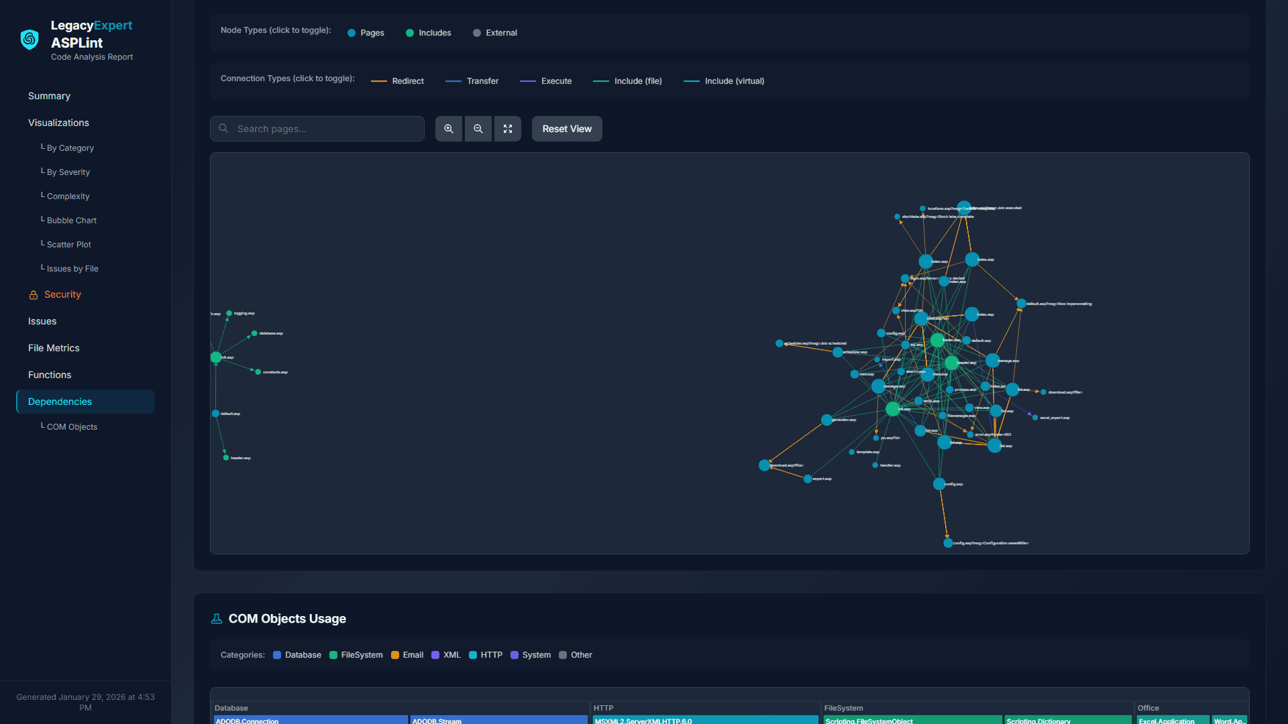The height and width of the screenshot is (724, 1288).
Task: Toggle the Includes node type
Action: click(428, 33)
